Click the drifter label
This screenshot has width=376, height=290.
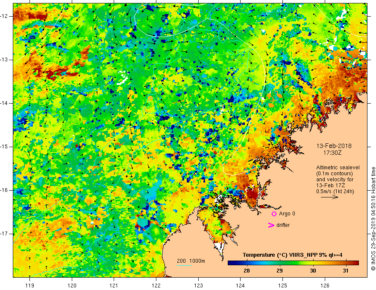283,225
